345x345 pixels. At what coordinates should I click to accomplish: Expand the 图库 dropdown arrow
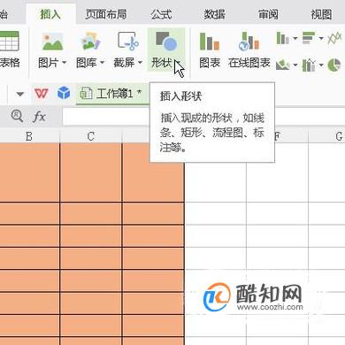[x=102, y=63]
